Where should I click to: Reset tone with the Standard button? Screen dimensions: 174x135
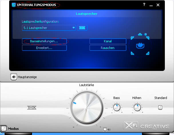click(x=160, y=107)
